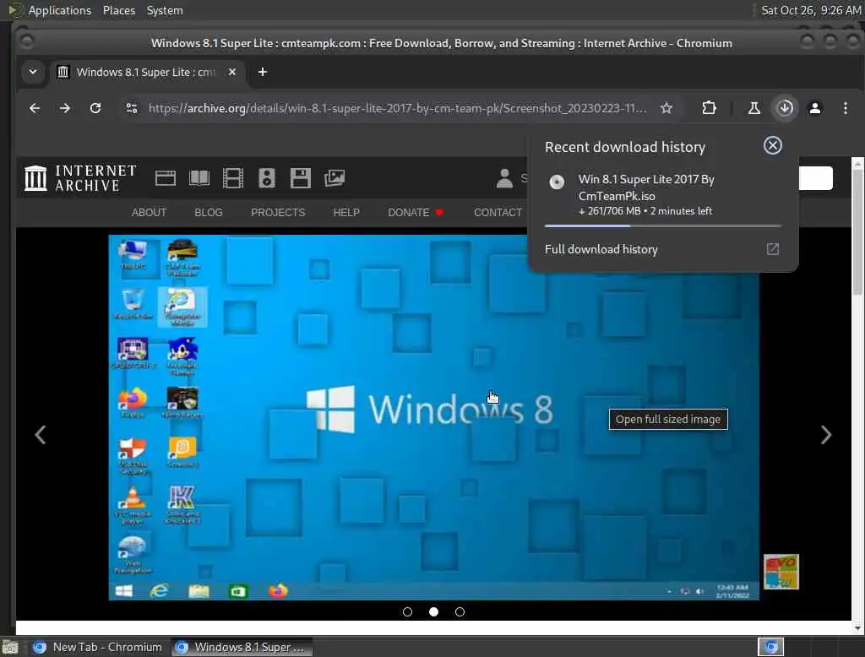This screenshot has width=865, height=657.
Task: Click the Windows 8 screenshot image
Action: (x=433, y=417)
